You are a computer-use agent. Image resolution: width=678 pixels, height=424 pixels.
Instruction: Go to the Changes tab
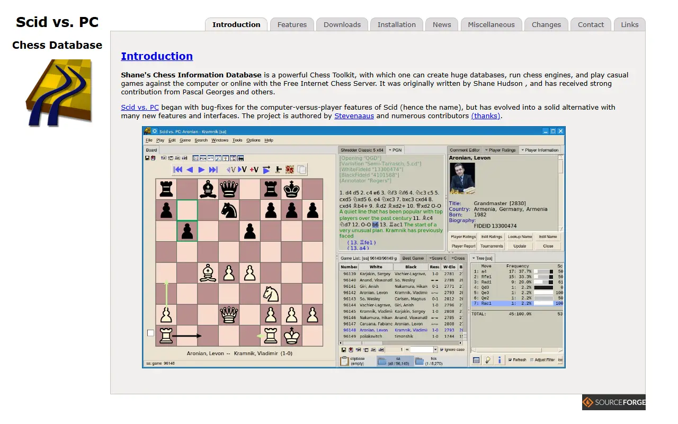[x=546, y=24]
